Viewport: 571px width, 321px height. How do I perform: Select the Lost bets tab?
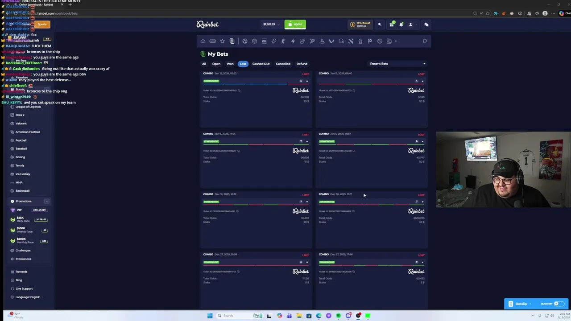pyautogui.click(x=243, y=64)
